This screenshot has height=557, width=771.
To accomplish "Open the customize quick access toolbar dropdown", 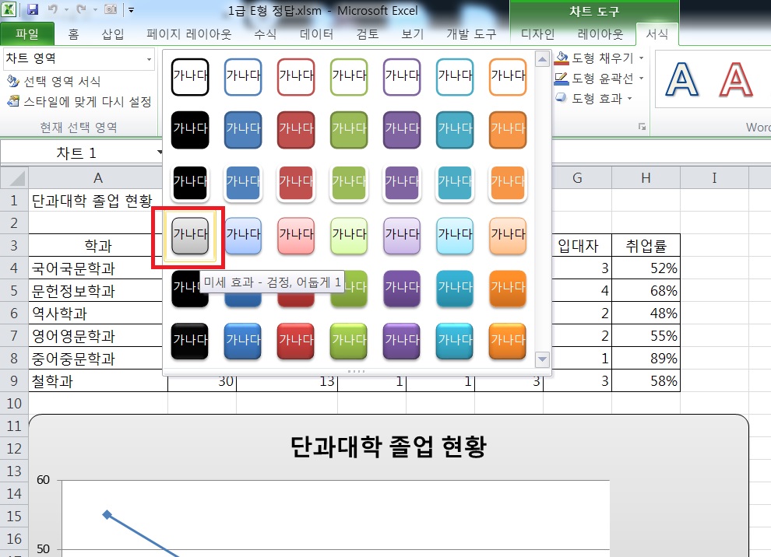I will point(131,11).
